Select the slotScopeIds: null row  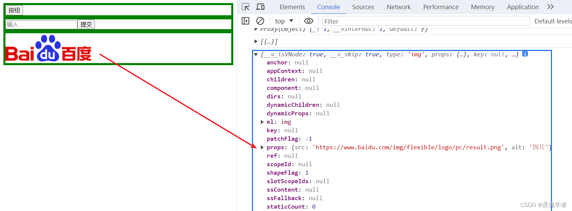point(298,181)
